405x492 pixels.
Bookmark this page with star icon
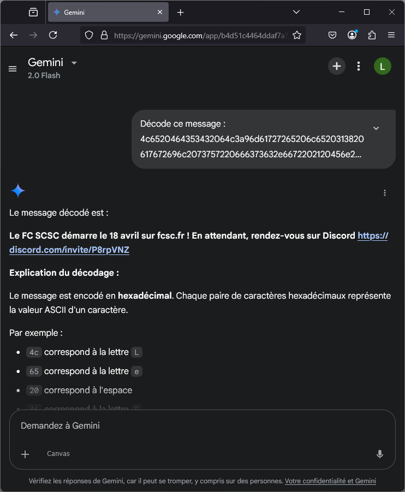pyautogui.click(x=297, y=35)
